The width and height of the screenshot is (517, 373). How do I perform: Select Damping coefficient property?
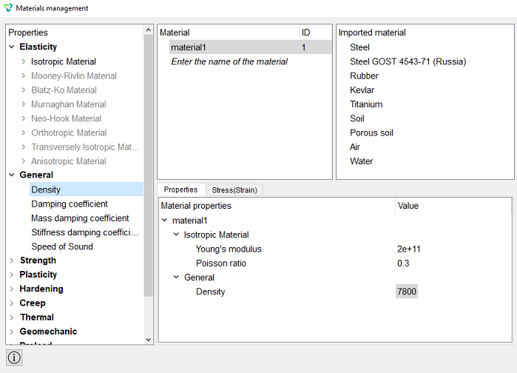pyautogui.click(x=70, y=204)
